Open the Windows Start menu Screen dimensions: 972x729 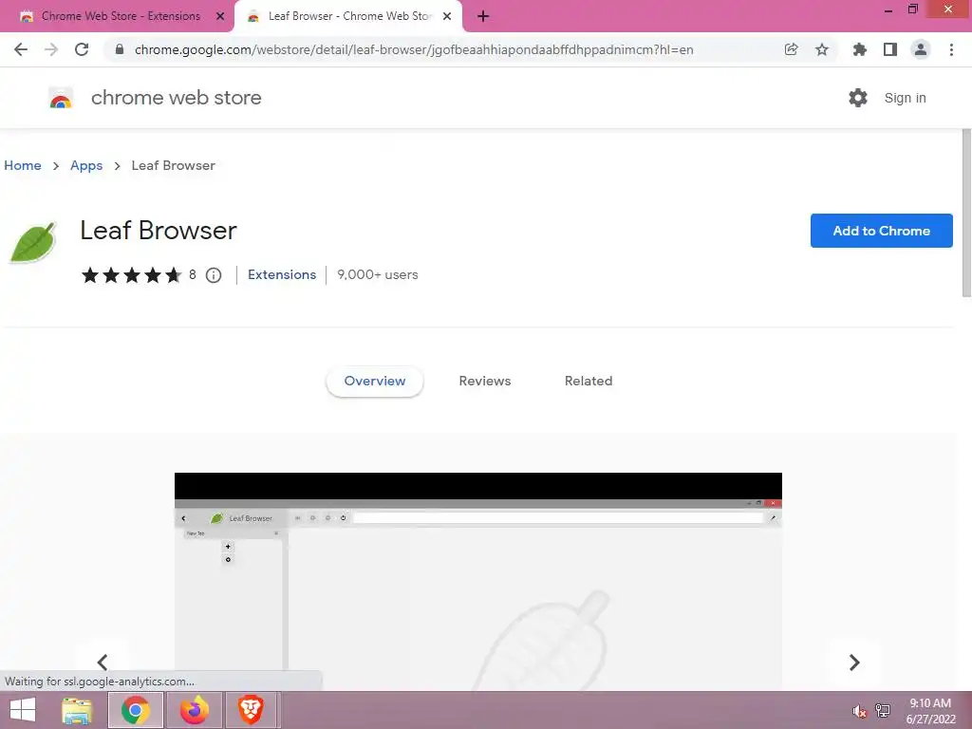(x=23, y=710)
